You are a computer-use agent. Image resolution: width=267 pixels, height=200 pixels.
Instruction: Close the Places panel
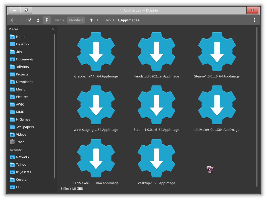coord(53,29)
